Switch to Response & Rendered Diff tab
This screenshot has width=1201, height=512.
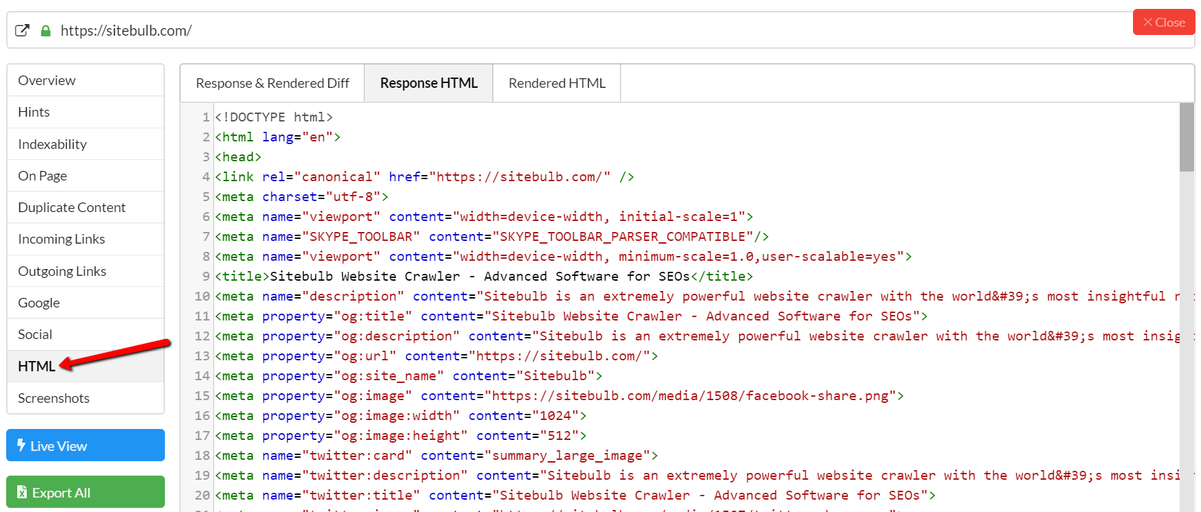pyautogui.click(x=272, y=83)
